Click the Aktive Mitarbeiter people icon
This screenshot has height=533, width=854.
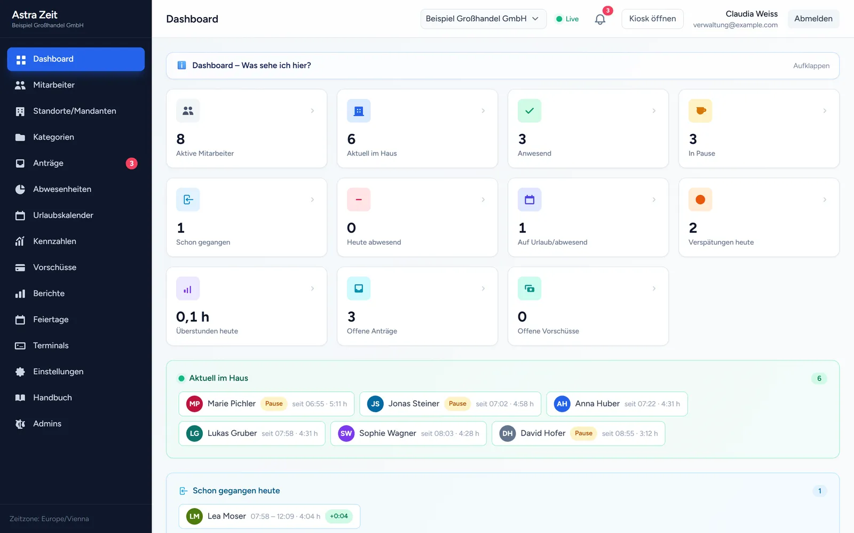(188, 111)
